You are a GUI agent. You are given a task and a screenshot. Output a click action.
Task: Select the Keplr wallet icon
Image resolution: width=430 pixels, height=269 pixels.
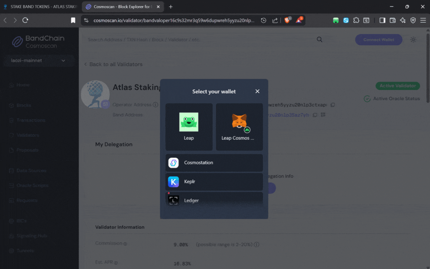point(173,182)
